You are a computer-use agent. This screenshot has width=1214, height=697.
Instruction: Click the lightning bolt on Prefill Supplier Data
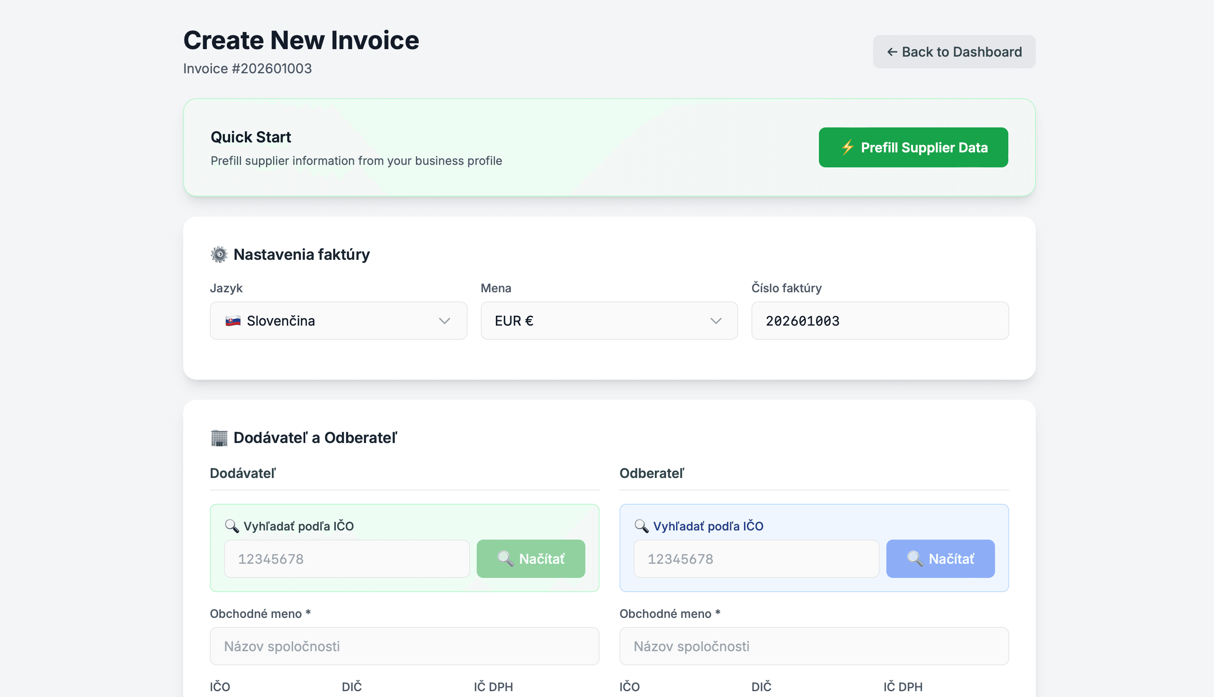click(848, 147)
